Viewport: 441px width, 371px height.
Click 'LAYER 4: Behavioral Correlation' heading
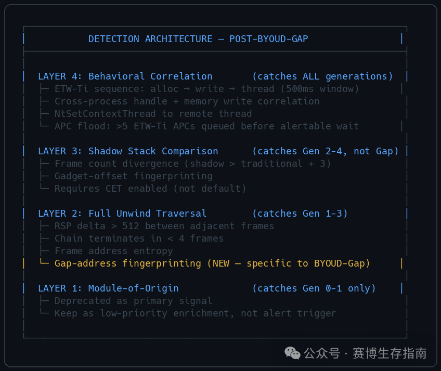[x=125, y=76]
